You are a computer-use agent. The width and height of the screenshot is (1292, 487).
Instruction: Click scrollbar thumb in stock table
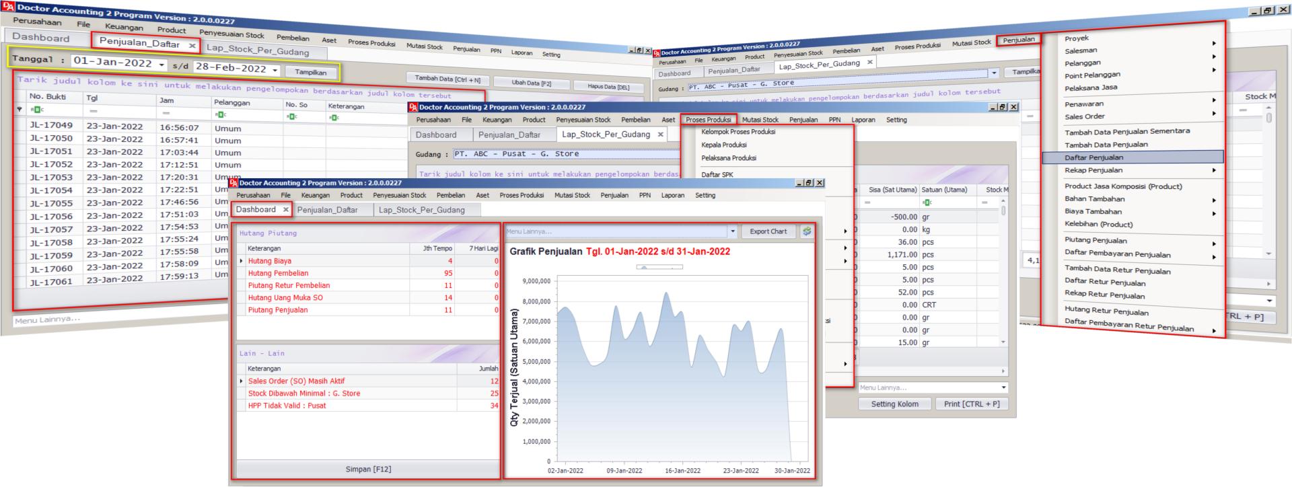[x=1003, y=211]
